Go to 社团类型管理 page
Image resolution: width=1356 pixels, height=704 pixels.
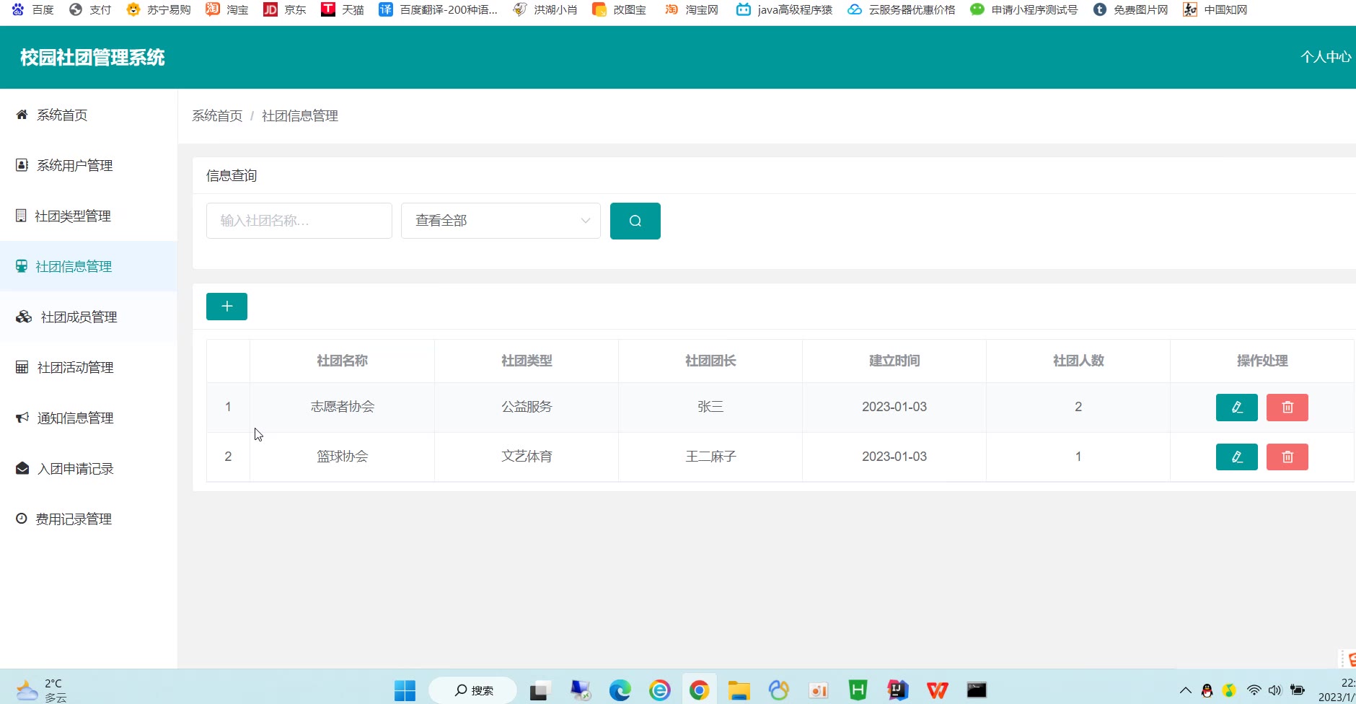click(72, 216)
